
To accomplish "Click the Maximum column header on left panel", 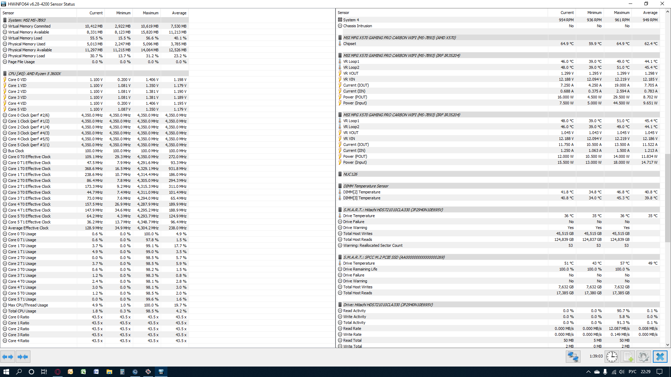I will click(150, 13).
